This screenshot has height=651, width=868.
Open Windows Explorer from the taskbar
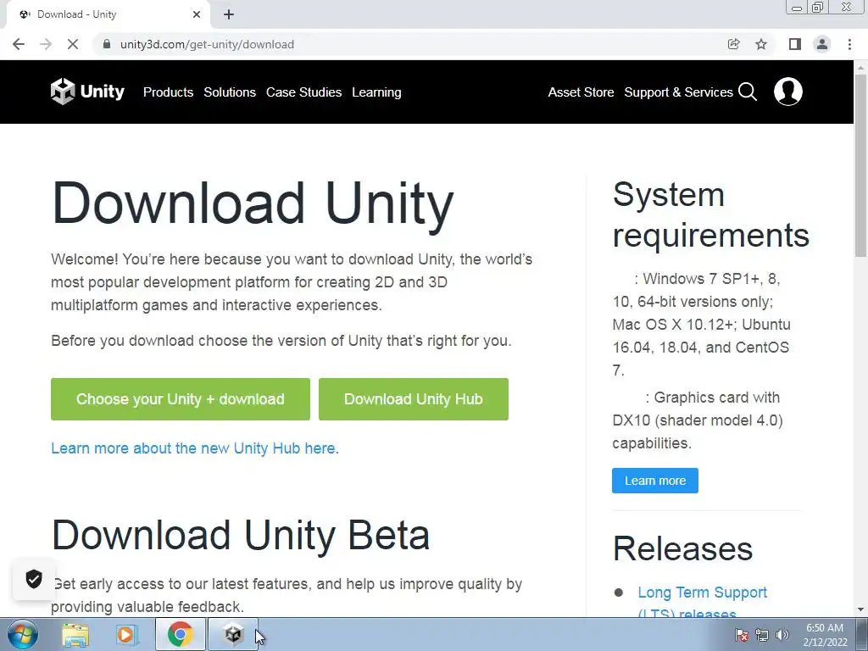tap(75, 634)
